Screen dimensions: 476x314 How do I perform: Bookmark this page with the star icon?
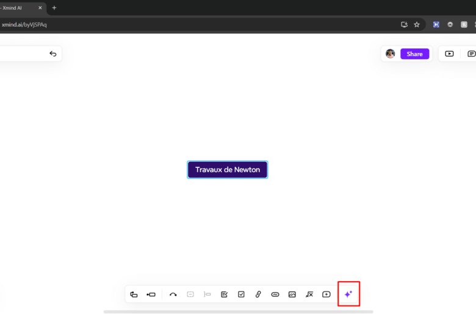click(x=417, y=24)
